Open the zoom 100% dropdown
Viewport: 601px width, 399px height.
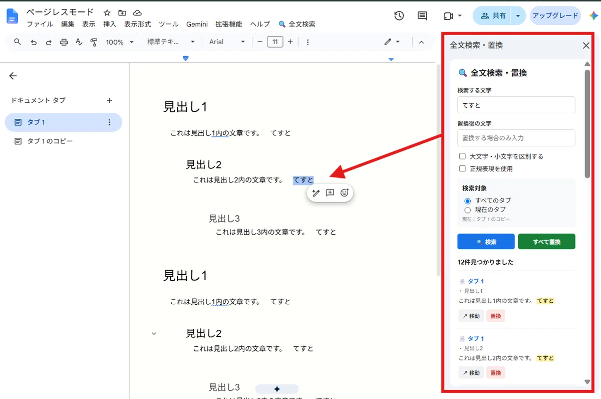(x=120, y=42)
